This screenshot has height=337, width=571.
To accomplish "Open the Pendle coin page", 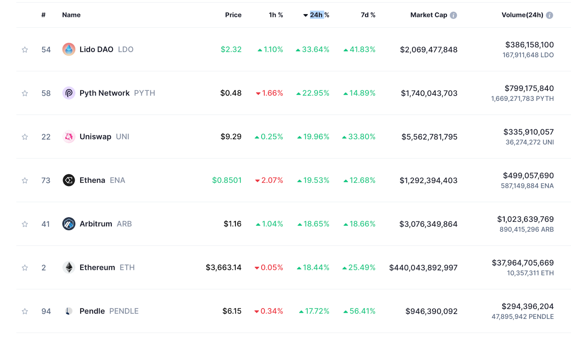I will point(92,311).
